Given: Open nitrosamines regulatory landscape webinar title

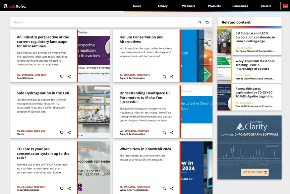Looking at the screenshot, I should (43, 42).
